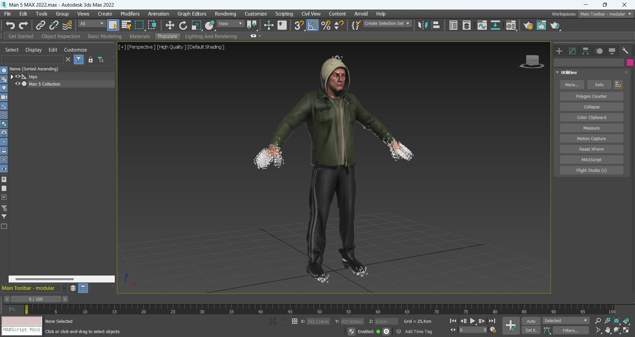Click the Render Production teapot icon
This screenshot has width=635, height=337.
click(x=555, y=25)
